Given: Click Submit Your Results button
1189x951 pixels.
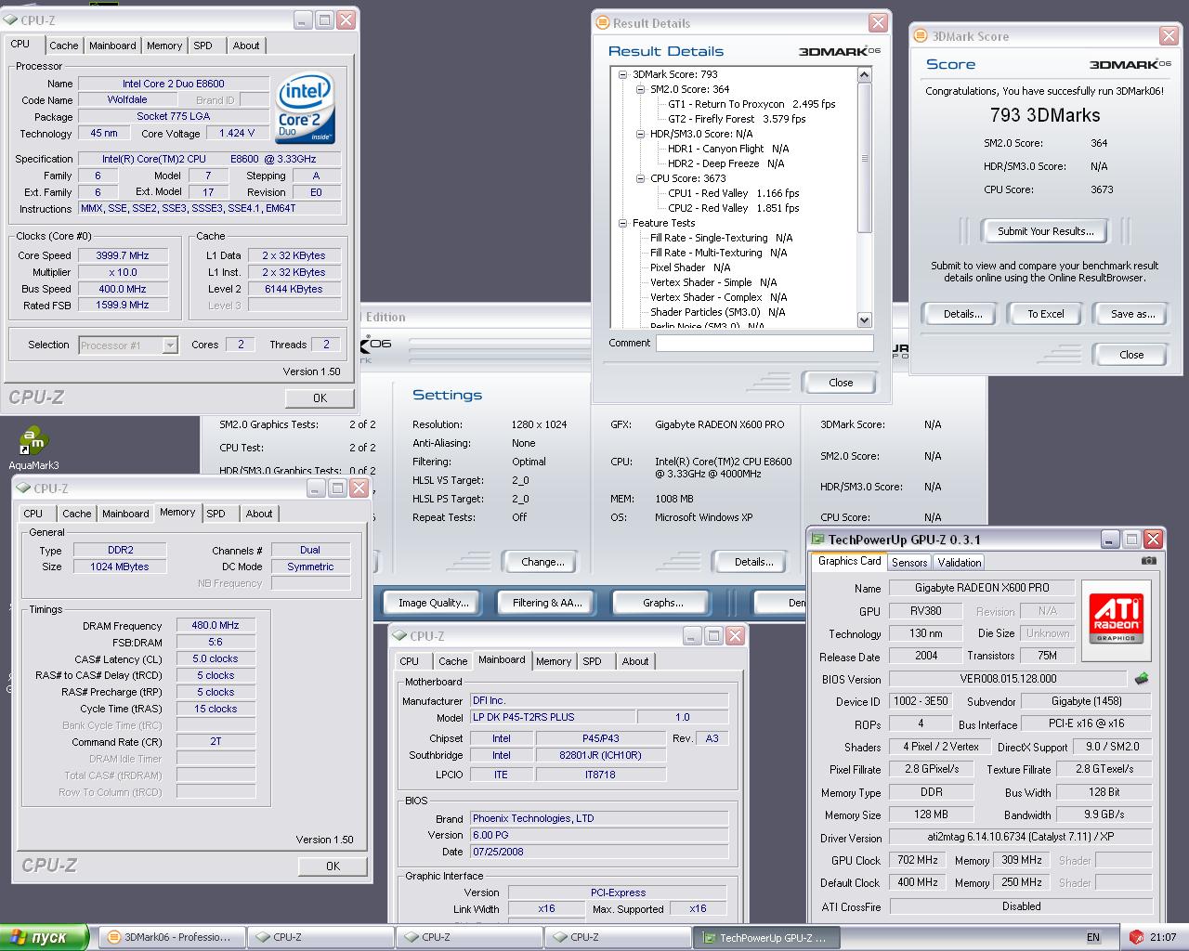Looking at the screenshot, I should [1046, 231].
